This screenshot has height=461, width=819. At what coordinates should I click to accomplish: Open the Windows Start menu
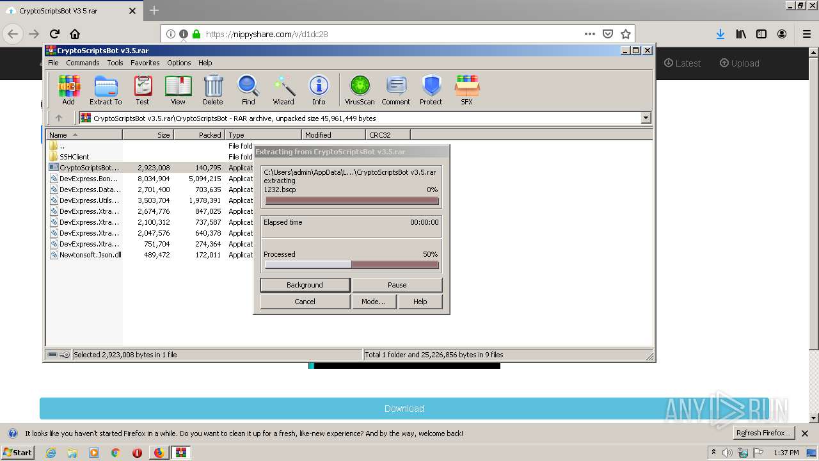17,452
